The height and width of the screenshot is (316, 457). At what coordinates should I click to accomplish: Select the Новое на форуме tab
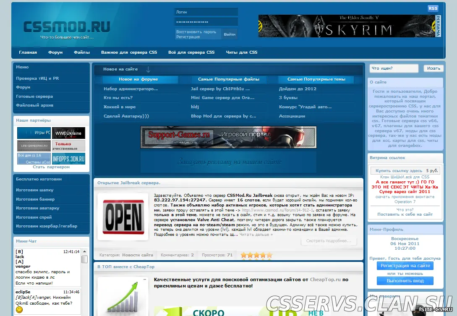click(x=138, y=79)
